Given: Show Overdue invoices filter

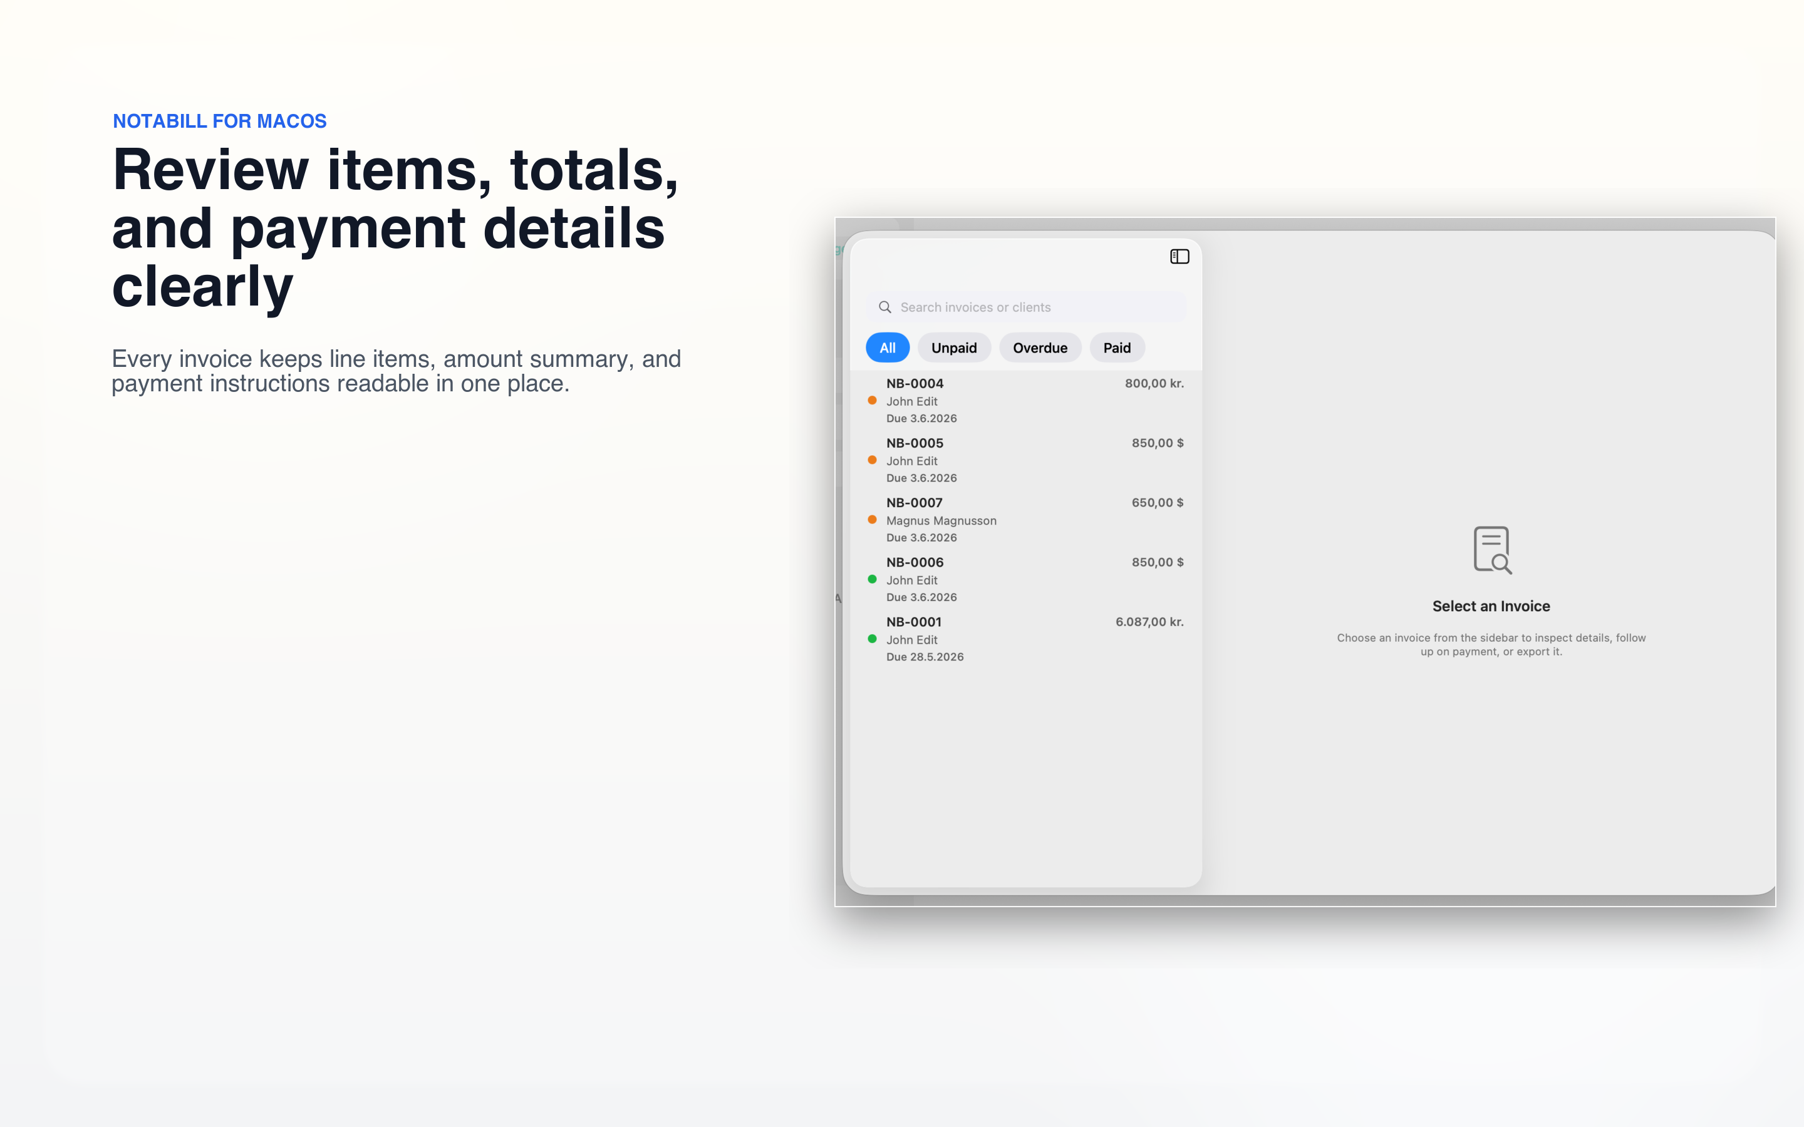Looking at the screenshot, I should 1040,347.
